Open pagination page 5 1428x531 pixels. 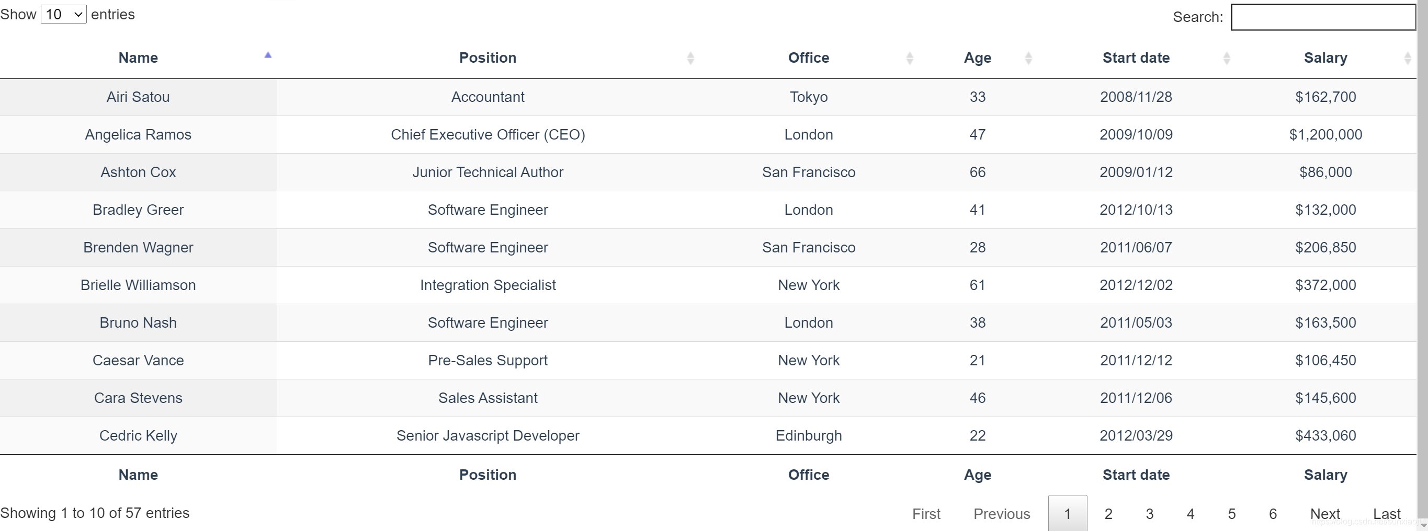pos(1232,514)
